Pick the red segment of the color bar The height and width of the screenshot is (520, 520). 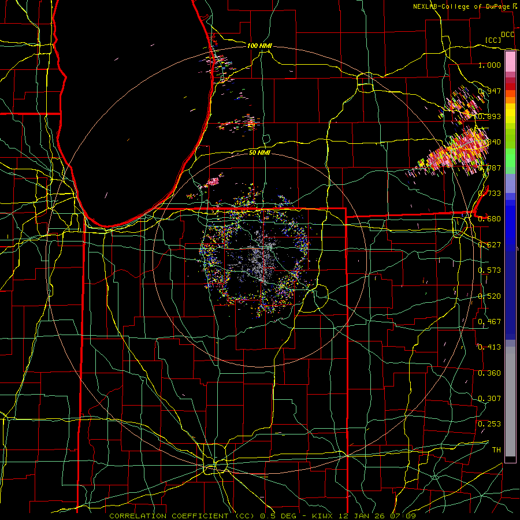(x=510, y=87)
